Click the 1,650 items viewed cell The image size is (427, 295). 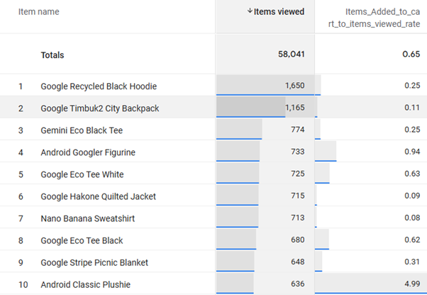tap(294, 87)
